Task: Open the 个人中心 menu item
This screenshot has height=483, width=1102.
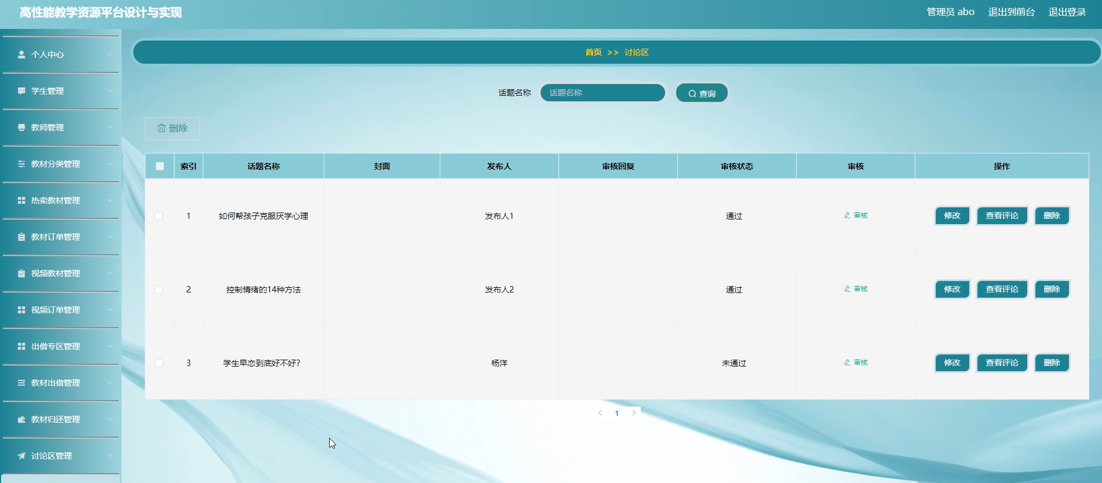Action: pyautogui.click(x=61, y=54)
